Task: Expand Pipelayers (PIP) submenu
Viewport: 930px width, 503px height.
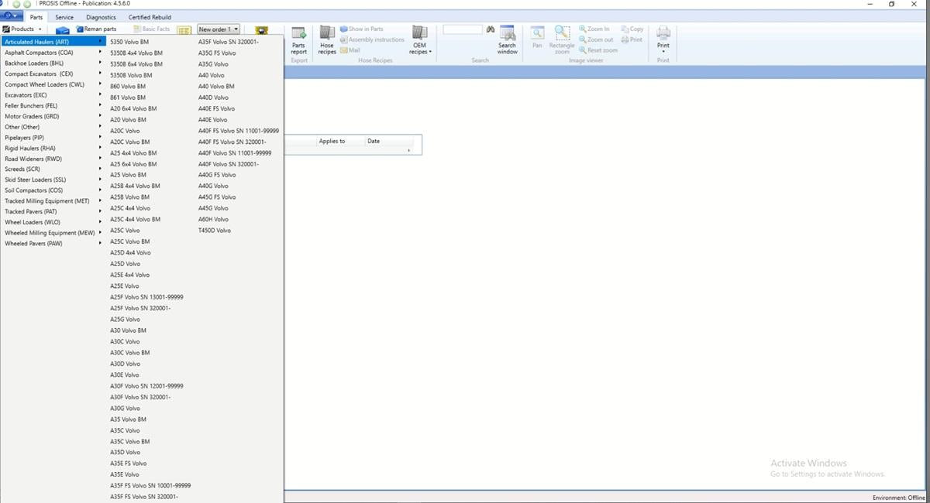Action: tap(53, 138)
